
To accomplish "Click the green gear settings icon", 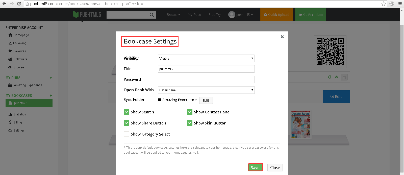I will click(329, 77).
